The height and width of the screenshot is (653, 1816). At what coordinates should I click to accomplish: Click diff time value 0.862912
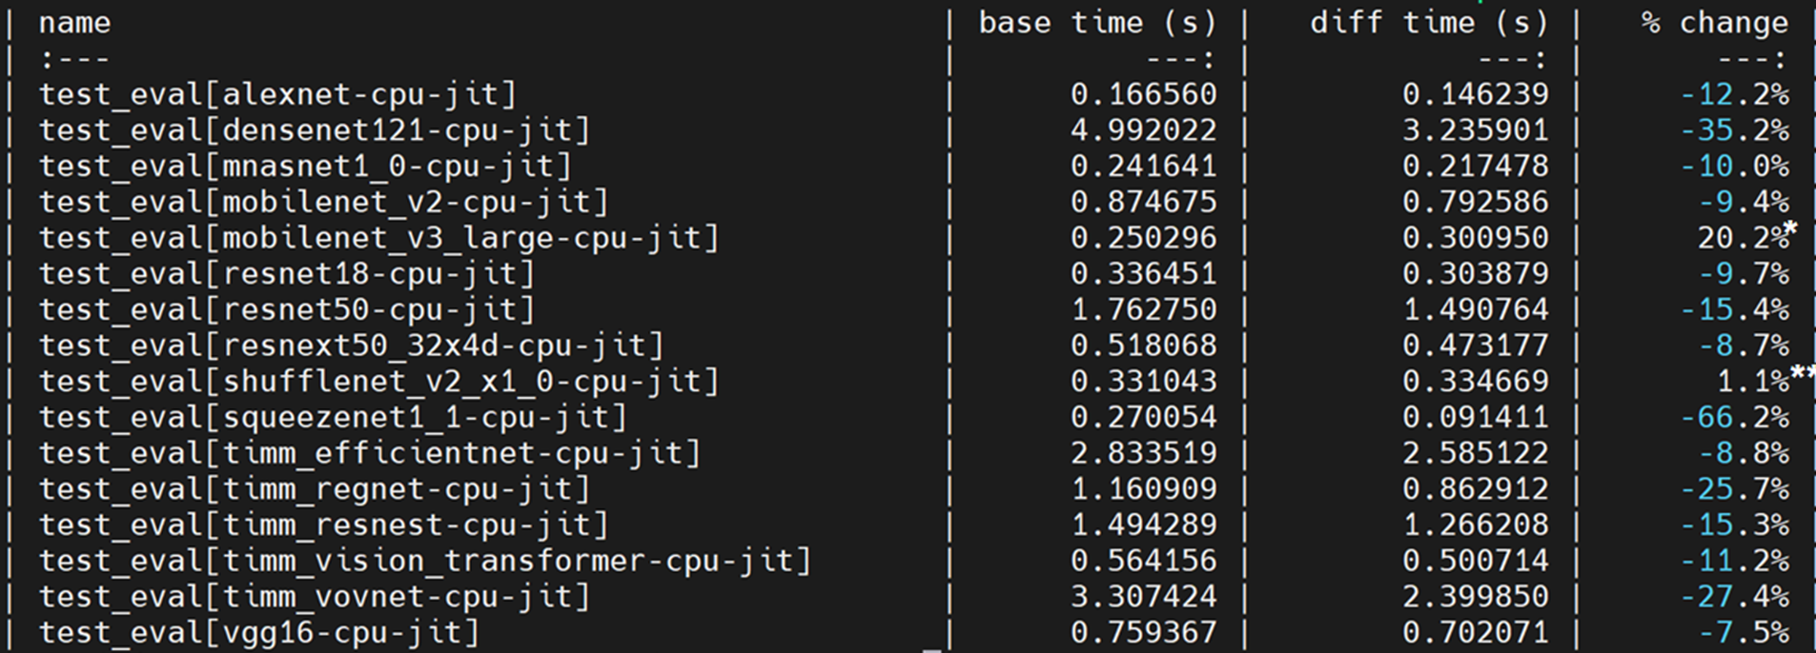1476,489
